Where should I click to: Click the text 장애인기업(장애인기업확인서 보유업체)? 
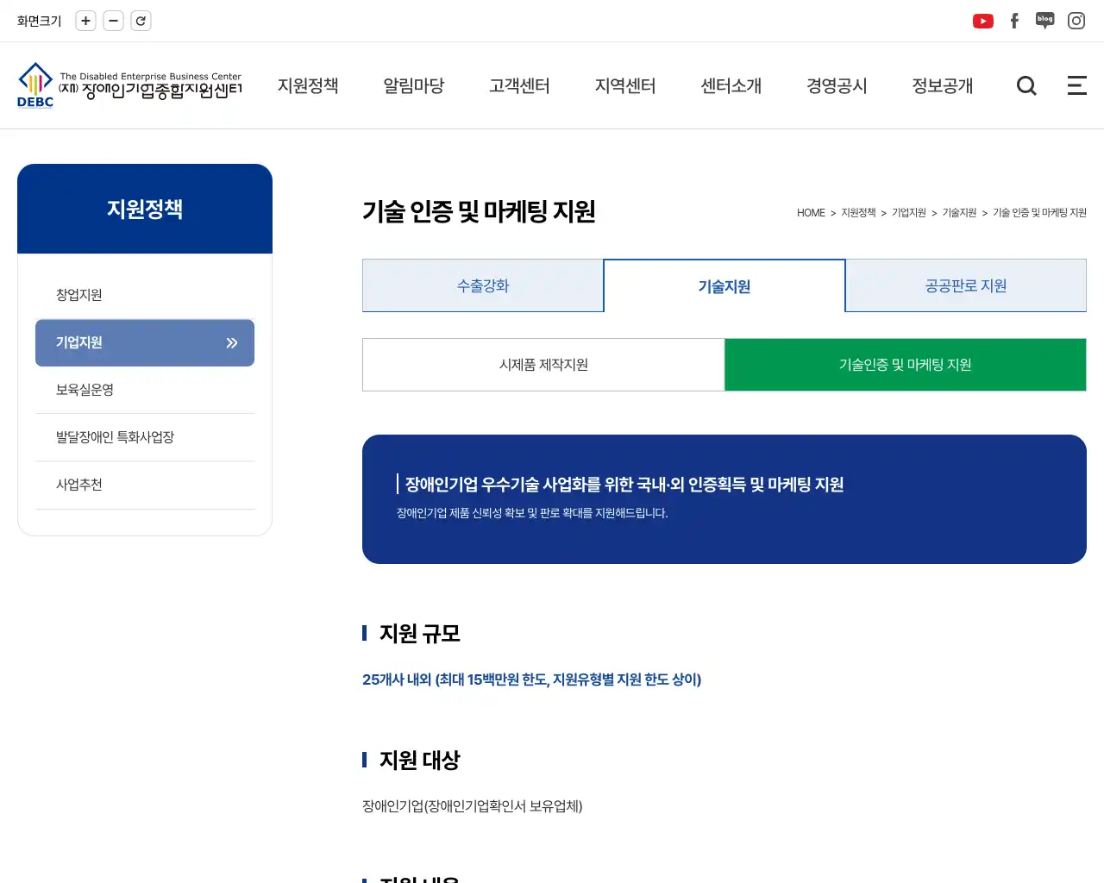tap(473, 806)
